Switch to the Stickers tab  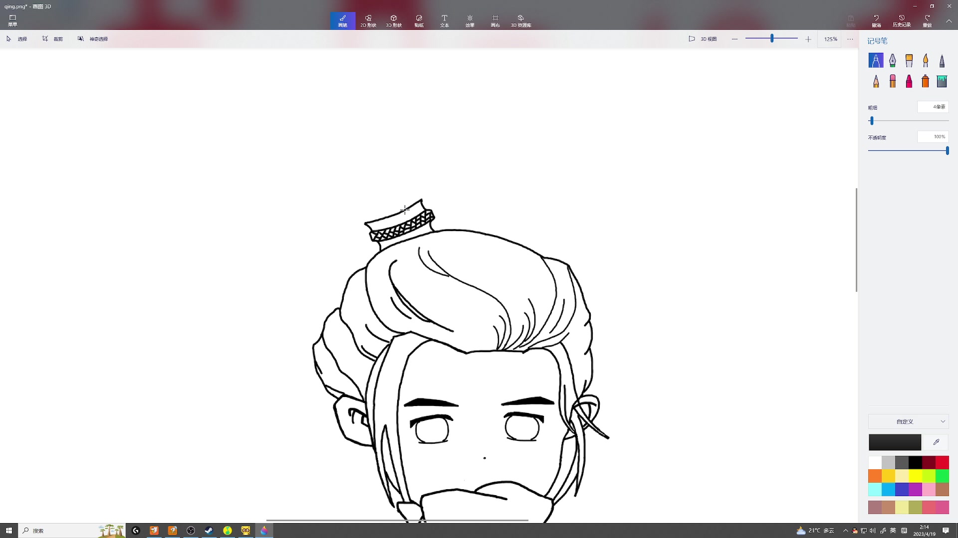pyautogui.click(x=419, y=21)
